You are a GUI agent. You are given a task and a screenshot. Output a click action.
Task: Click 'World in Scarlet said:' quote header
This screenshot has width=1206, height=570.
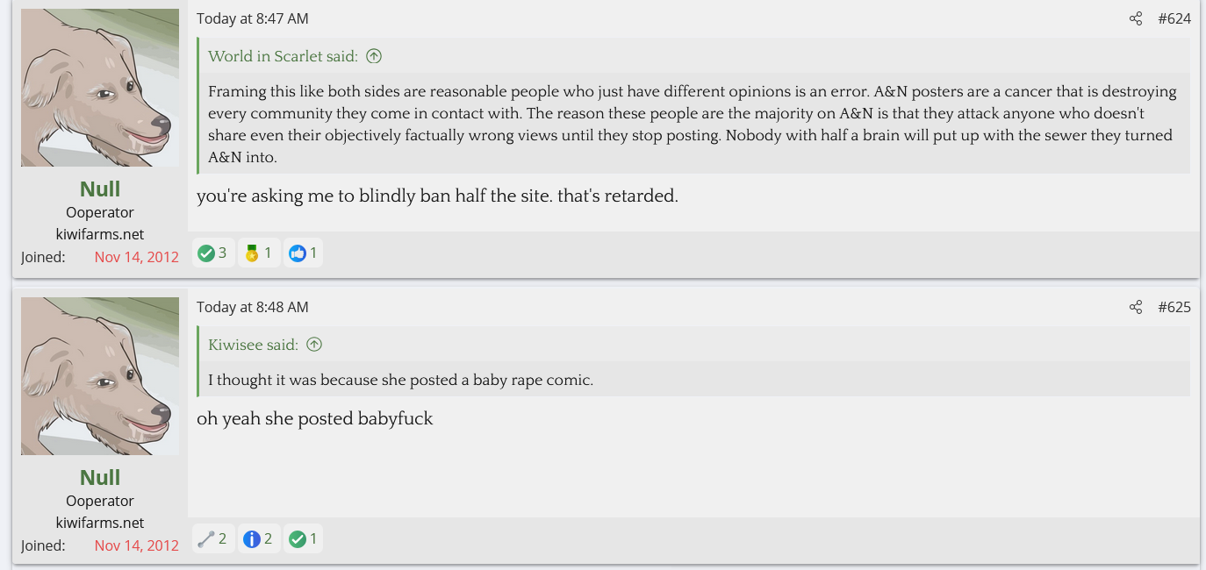coord(284,56)
